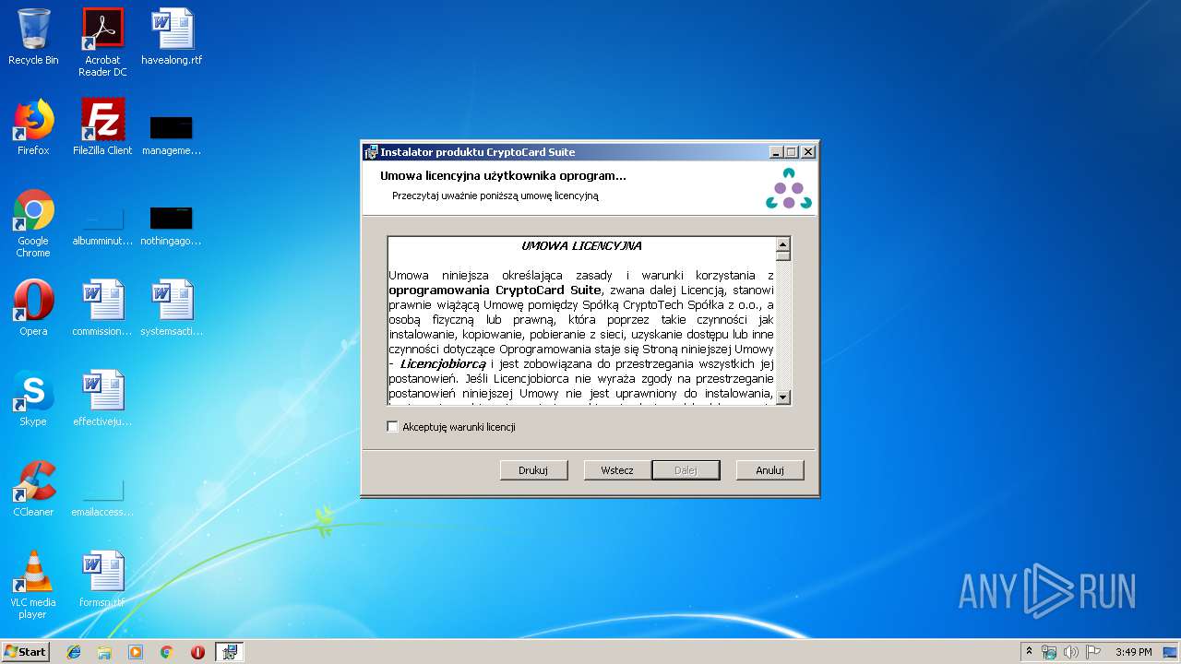Select emailaccess... desktop file
The width and height of the screenshot is (1181, 664).
[102, 498]
